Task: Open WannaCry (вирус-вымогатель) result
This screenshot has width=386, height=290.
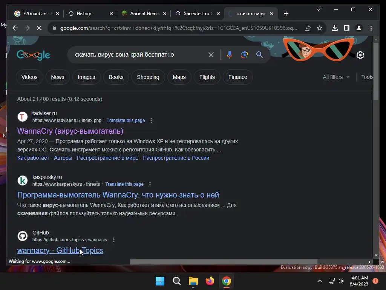Action: click(x=70, y=131)
